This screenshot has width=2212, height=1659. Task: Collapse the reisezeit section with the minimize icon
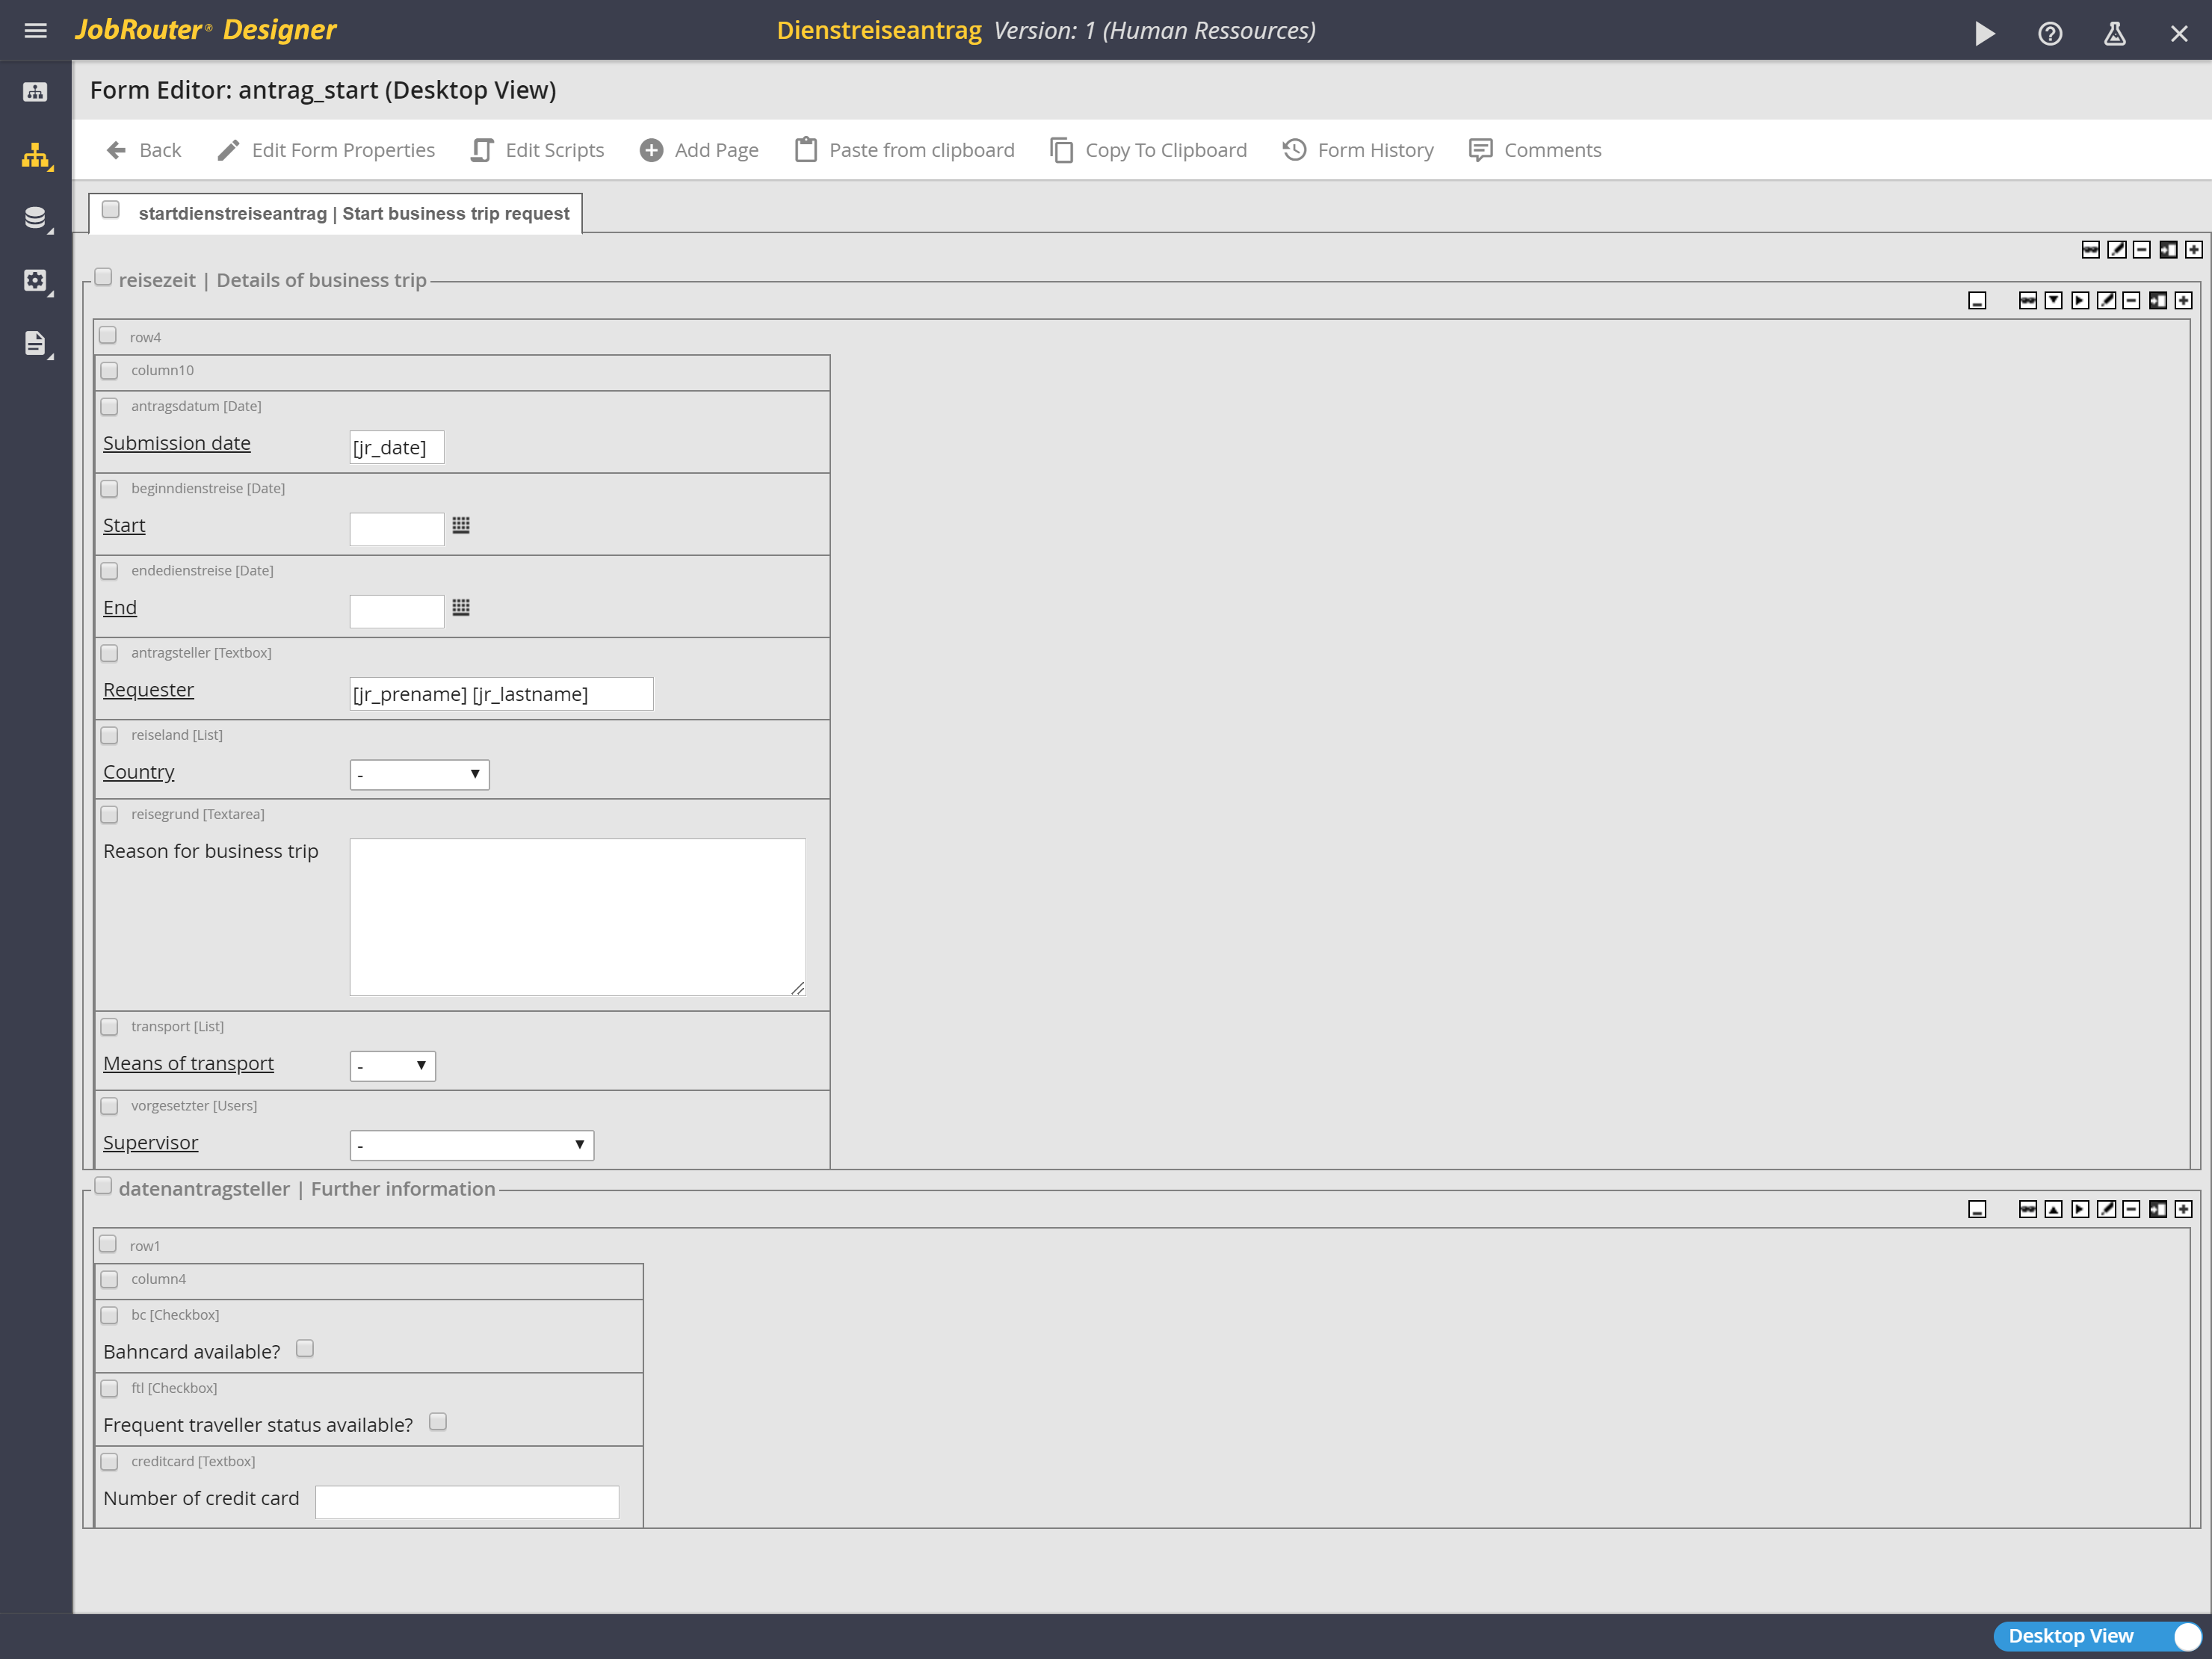1977,300
